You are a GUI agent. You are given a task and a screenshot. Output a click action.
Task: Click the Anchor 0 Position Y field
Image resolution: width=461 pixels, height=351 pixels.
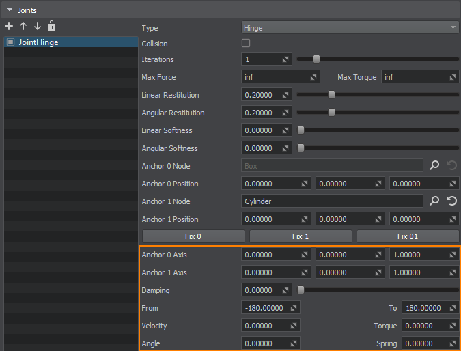350,184
